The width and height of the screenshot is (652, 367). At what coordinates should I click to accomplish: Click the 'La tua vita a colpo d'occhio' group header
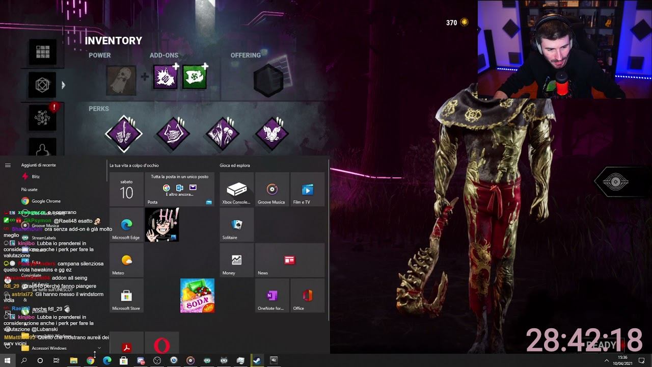click(x=134, y=165)
